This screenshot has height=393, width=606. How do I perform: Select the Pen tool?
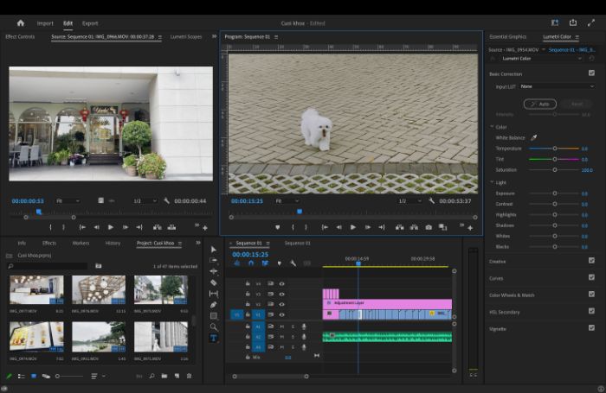point(213,305)
